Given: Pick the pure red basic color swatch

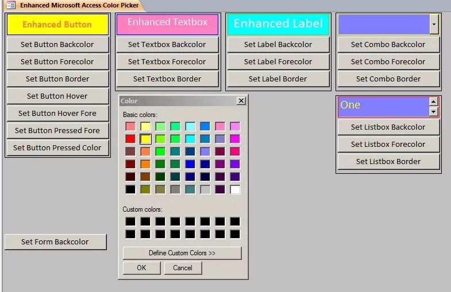Looking at the screenshot, I should tap(130, 139).
